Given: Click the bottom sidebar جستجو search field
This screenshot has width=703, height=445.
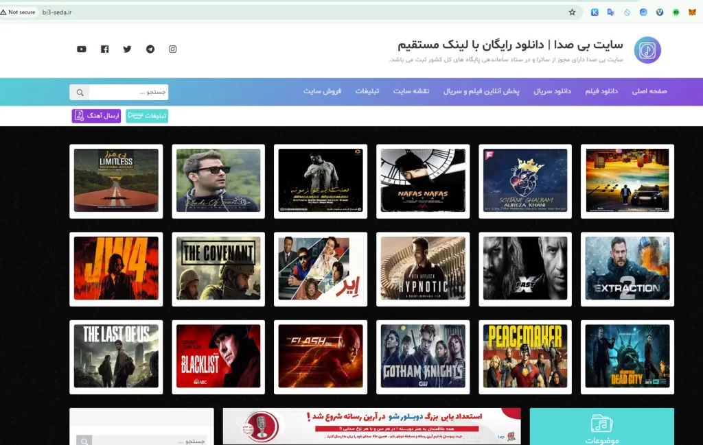Looking at the screenshot, I should coord(150,441).
